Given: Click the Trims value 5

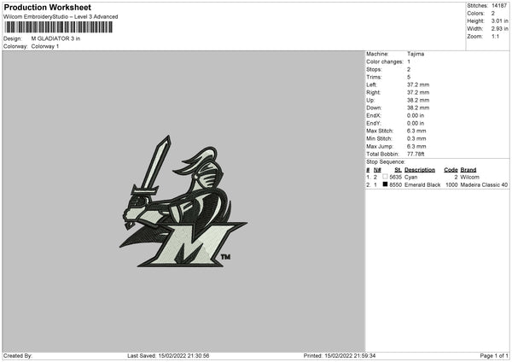Looking at the screenshot, I should pyautogui.click(x=409, y=77).
